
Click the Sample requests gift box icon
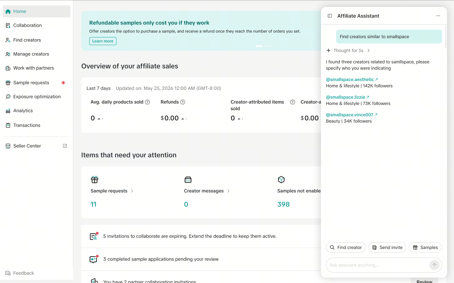click(x=95, y=180)
